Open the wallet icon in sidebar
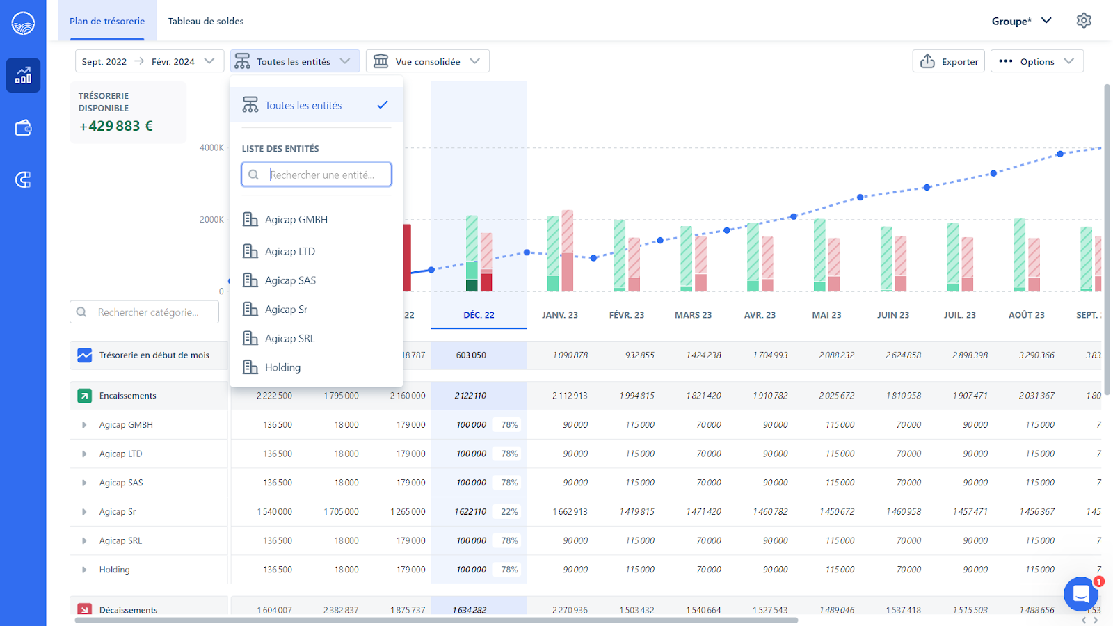The image size is (1113, 626). (23, 128)
